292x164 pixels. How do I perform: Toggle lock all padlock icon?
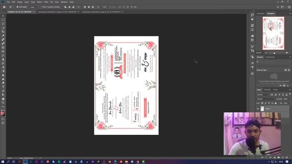tap(276, 103)
